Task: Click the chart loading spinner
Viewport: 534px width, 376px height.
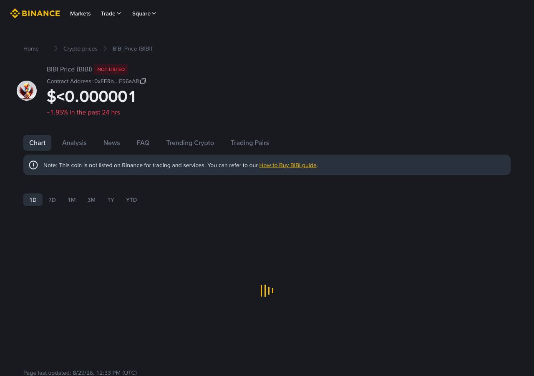Action: pos(267,291)
